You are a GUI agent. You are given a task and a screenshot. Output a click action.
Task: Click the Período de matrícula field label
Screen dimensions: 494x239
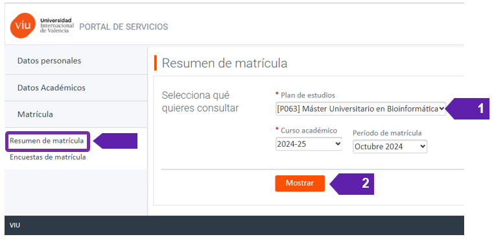[x=387, y=133]
